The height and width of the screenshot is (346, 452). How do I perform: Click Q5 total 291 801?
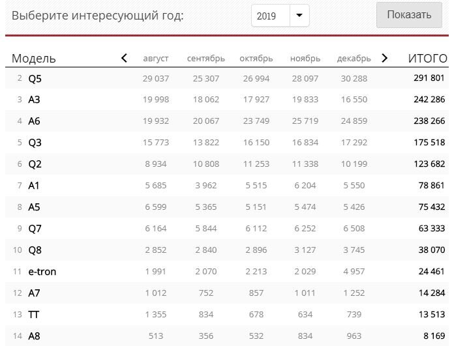coord(429,78)
